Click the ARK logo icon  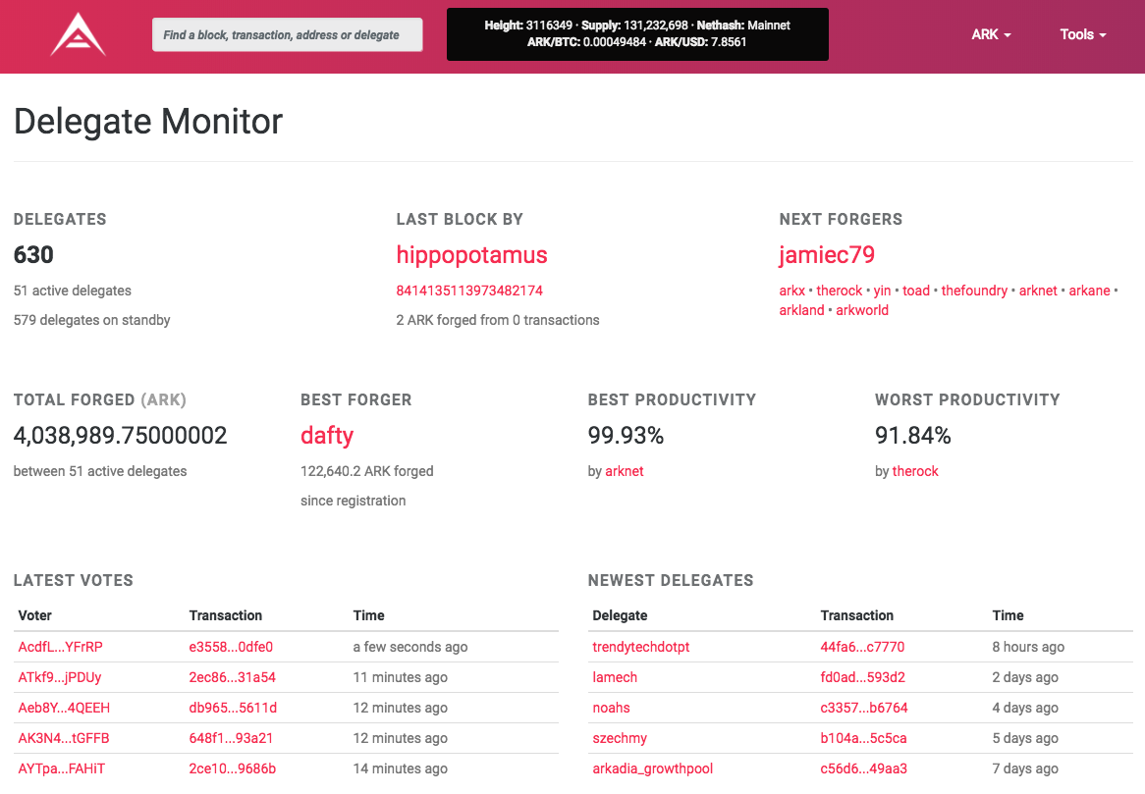pyautogui.click(x=79, y=35)
